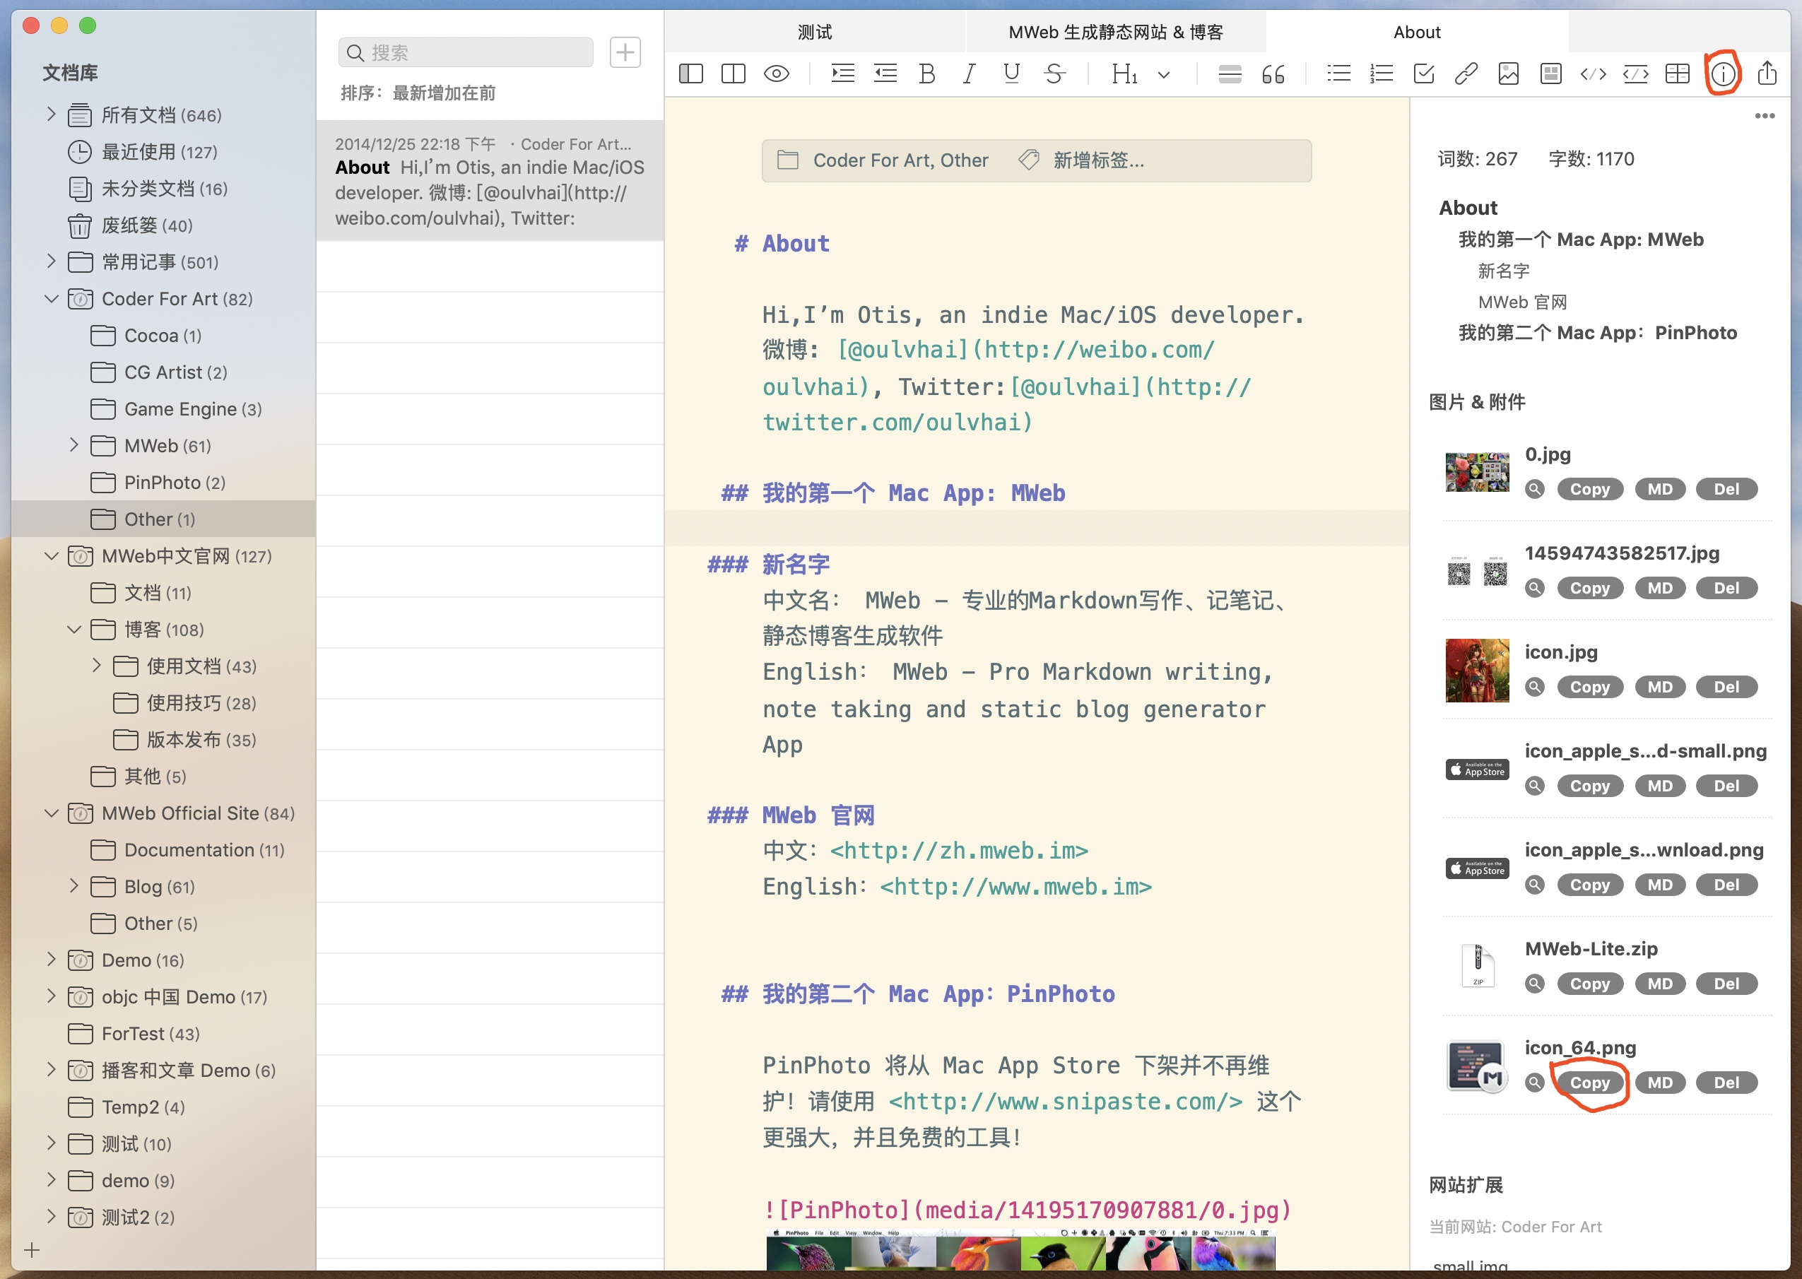Click the 搜索 search field
This screenshot has height=1279, width=1802.
466,53
